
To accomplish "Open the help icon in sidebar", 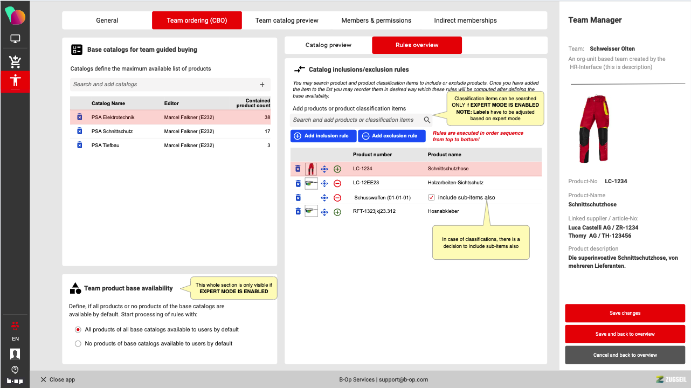I will pos(15,370).
